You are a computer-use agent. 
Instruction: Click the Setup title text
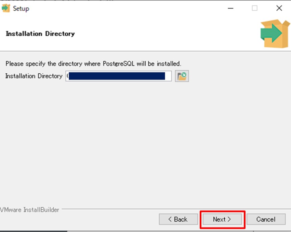tap(21, 9)
